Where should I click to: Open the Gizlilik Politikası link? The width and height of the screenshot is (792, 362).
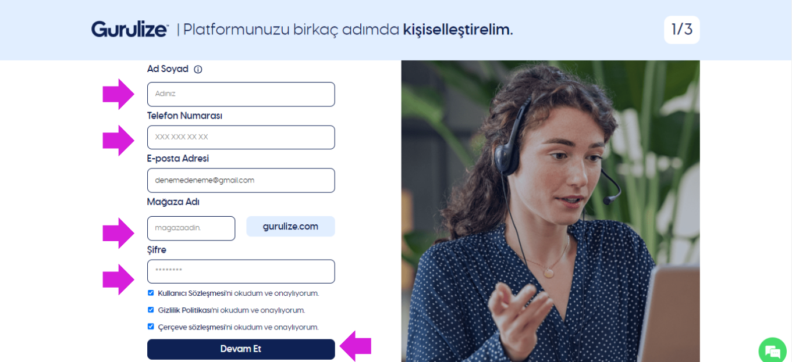pos(184,310)
